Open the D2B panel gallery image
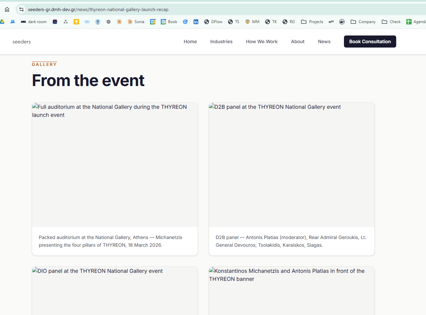The height and width of the screenshot is (315, 426). pos(292,165)
